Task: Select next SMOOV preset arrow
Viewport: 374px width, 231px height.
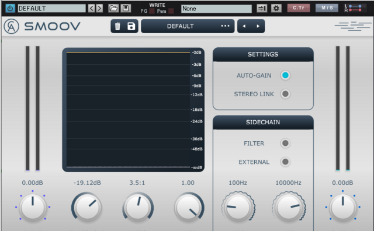Action: [258, 26]
